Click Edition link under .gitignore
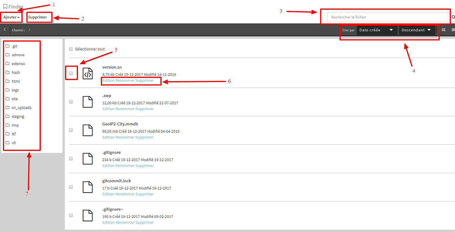Screen dimensions: 455x232 [x=108, y=166]
